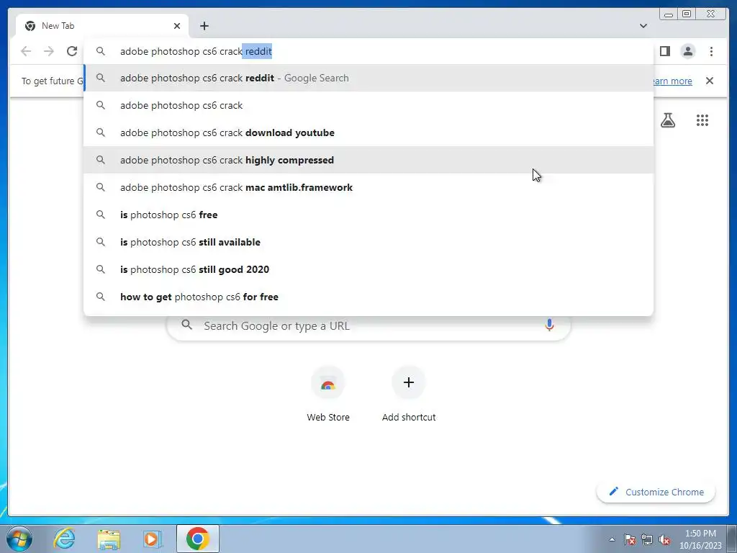Open the tab search chevron
The image size is (737, 553).
(643, 26)
